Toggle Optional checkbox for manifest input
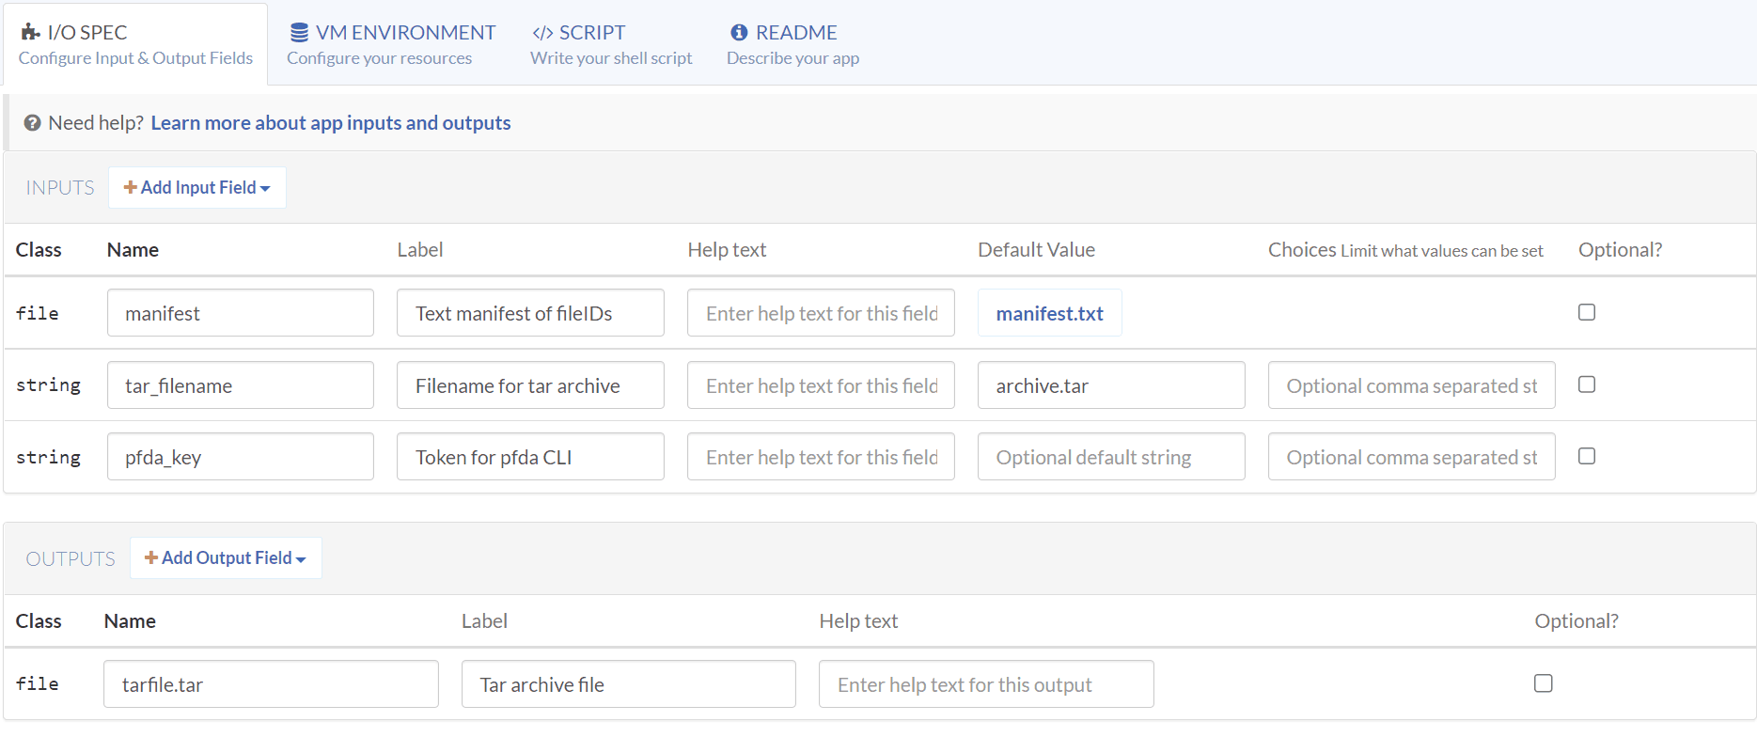The height and width of the screenshot is (737, 1757). pyautogui.click(x=1586, y=312)
